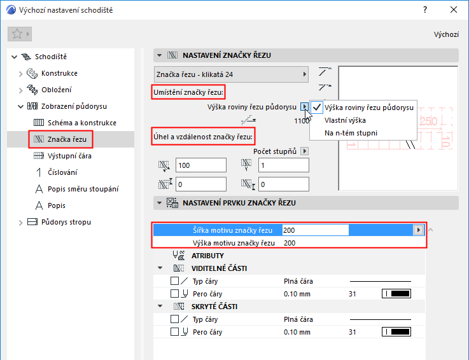Select Výstupní čára in the tree

click(69, 156)
